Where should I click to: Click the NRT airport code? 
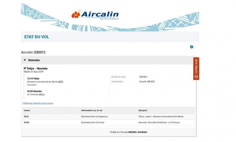point(60,82)
